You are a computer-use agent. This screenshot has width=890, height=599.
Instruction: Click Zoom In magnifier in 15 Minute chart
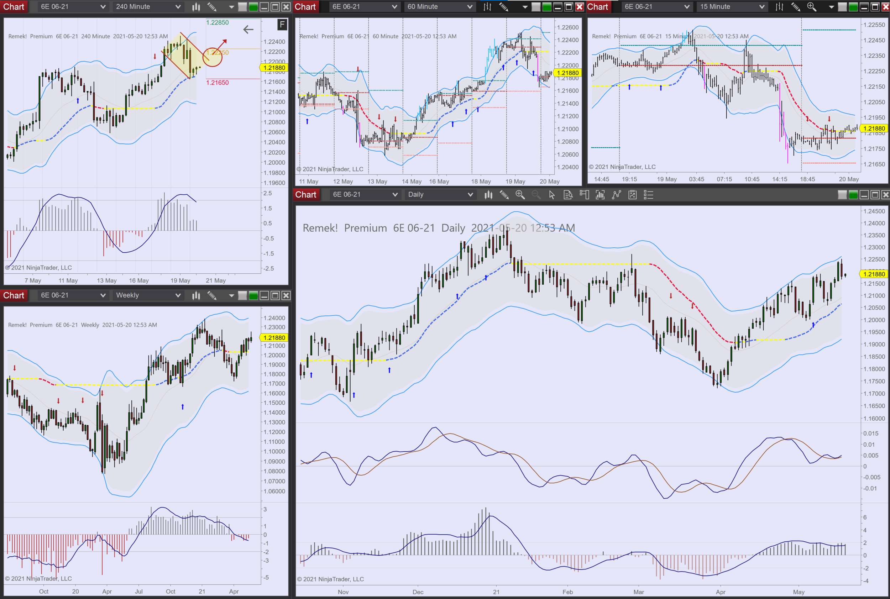[x=812, y=7]
